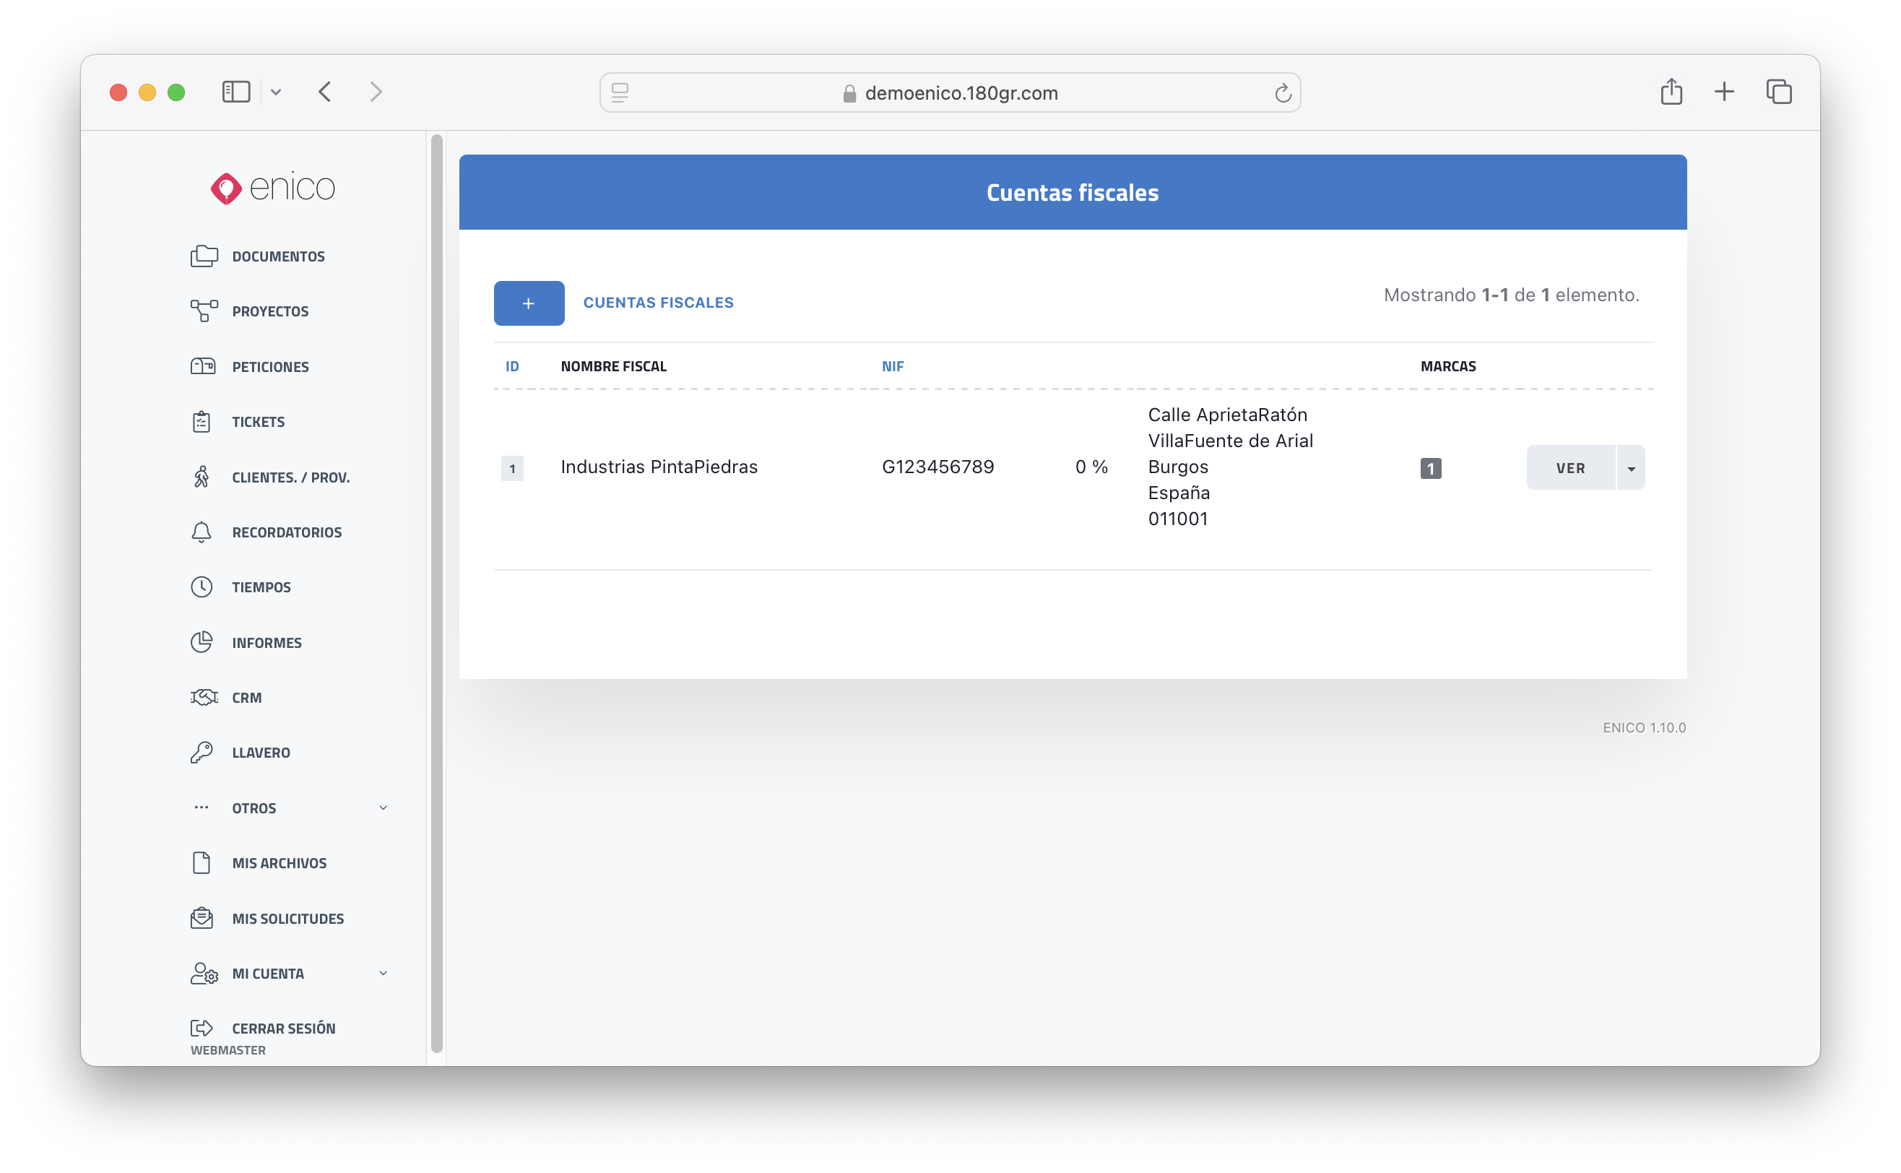Open Tiempos via the clock icon

202,587
